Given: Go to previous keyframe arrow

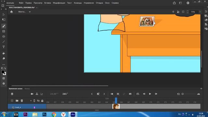Looking at the screenshot, I should click(92, 94).
